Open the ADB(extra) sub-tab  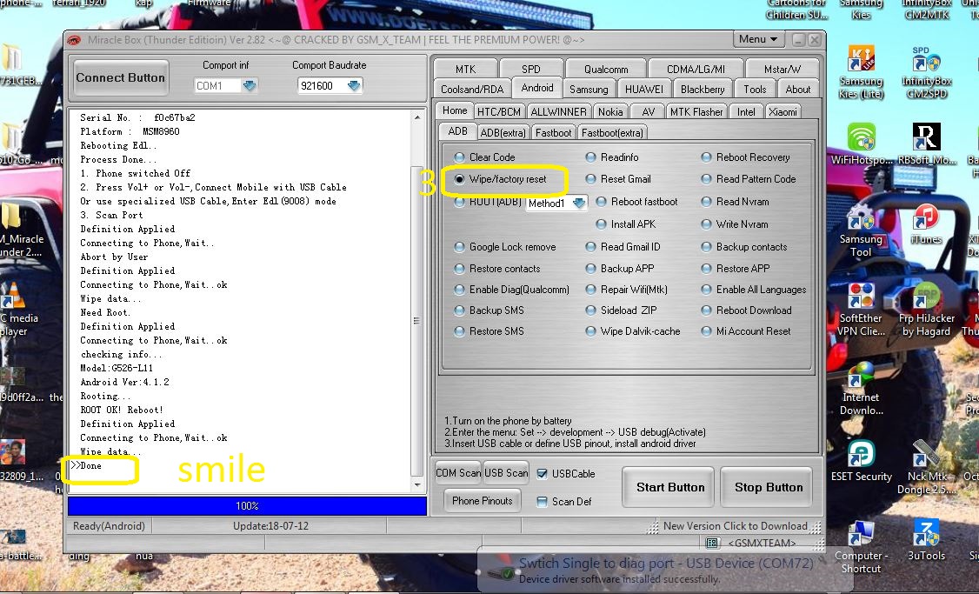pos(503,132)
